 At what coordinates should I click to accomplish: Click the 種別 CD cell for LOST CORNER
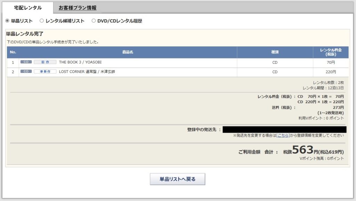point(275,72)
